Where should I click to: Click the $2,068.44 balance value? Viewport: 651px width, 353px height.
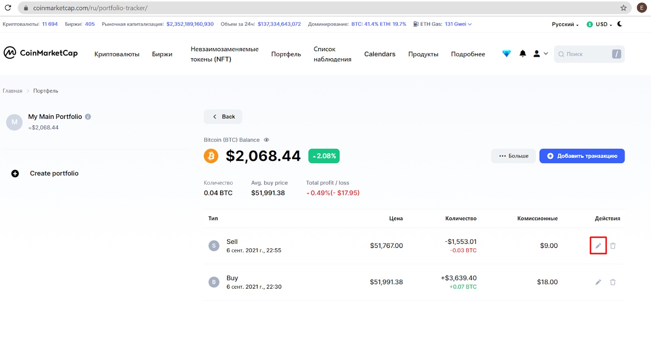pyautogui.click(x=263, y=156)
